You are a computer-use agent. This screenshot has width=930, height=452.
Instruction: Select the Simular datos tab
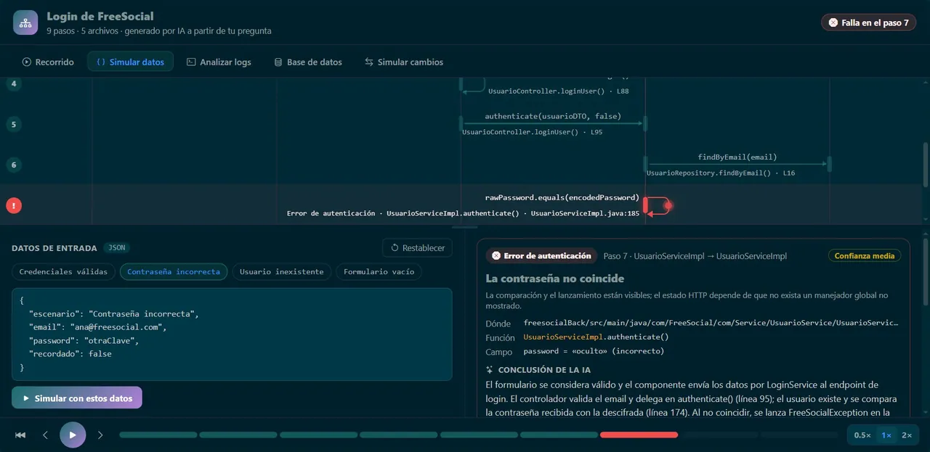coord(130,62)
